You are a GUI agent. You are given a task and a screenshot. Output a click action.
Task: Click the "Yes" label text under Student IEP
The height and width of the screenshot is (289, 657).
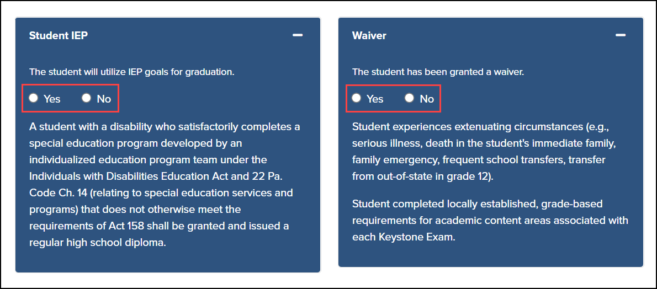52,99
